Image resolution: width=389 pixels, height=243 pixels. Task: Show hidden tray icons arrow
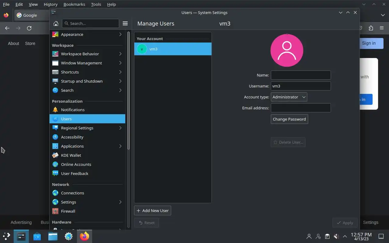click(345, 236)
